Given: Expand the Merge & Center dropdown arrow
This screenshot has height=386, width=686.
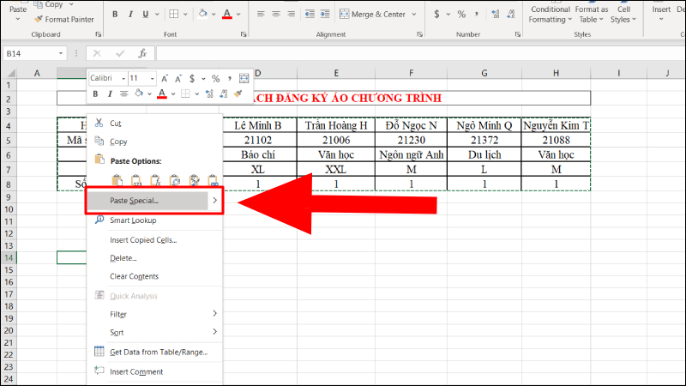Looking at the screenshot, I should point(413,15).
